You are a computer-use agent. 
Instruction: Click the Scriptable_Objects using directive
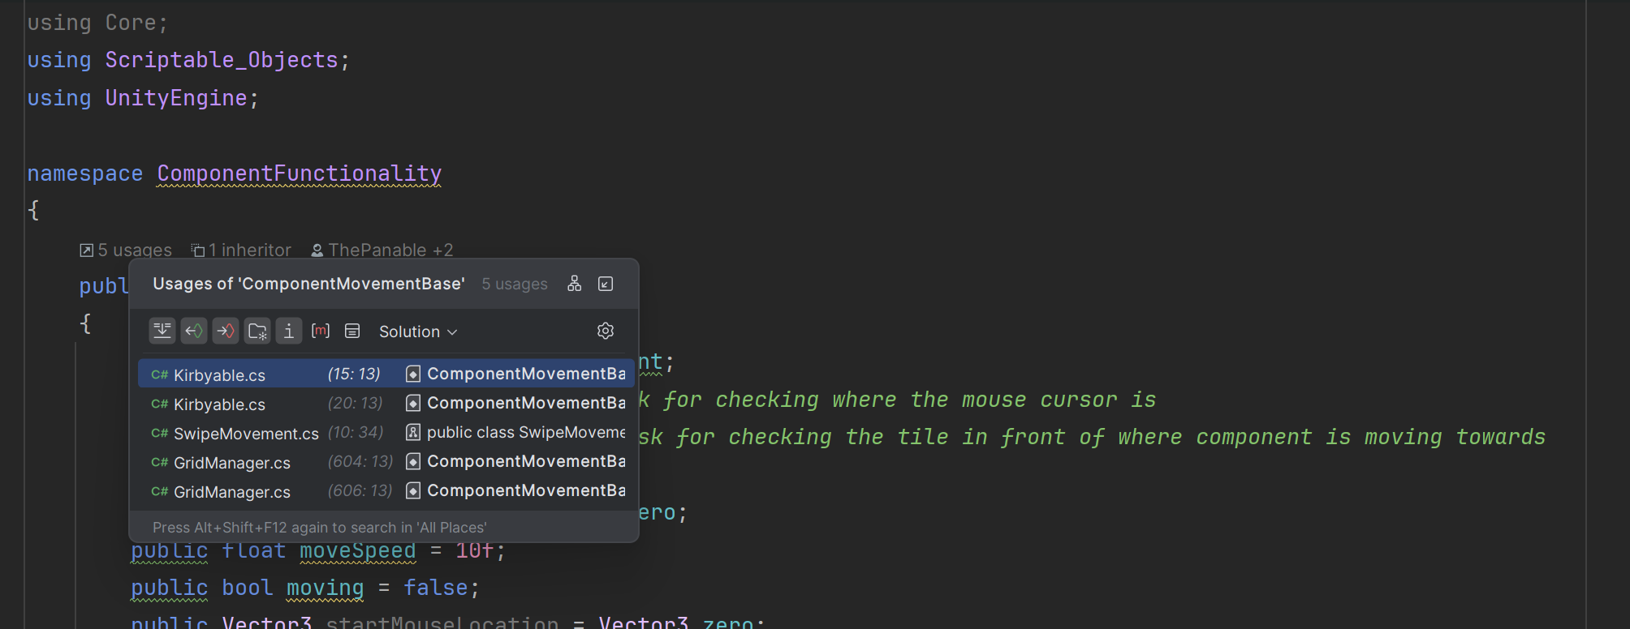[222, 60]
